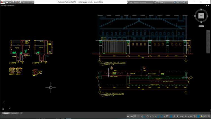Click the hardware acceleration blue circle icon
Image resolution: width=211 pixels, height=119 pixels.
click(x=198, y=116)
